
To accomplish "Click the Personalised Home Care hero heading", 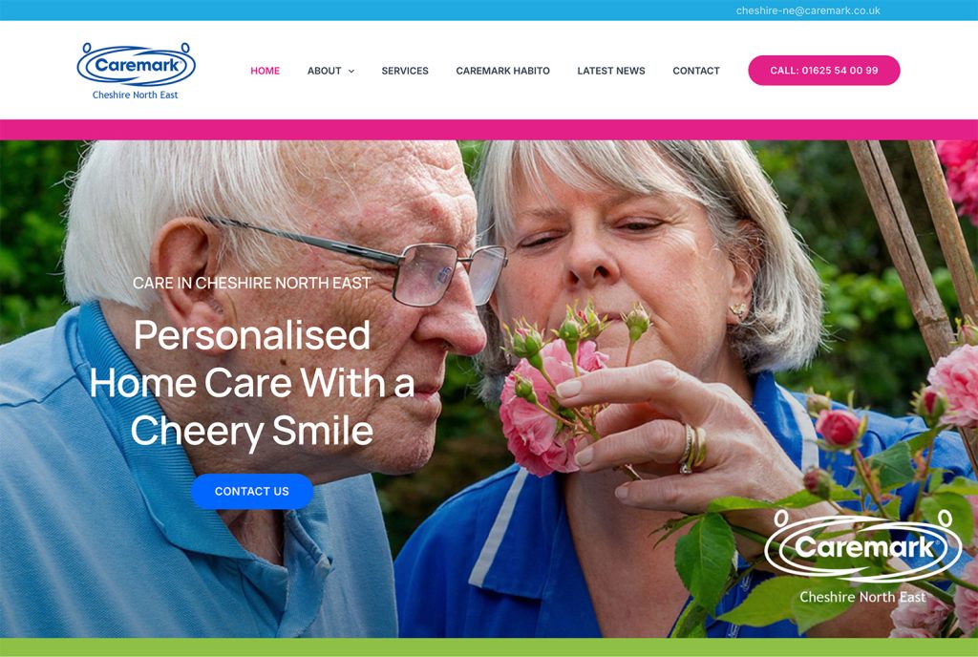I will click(252, 383).
